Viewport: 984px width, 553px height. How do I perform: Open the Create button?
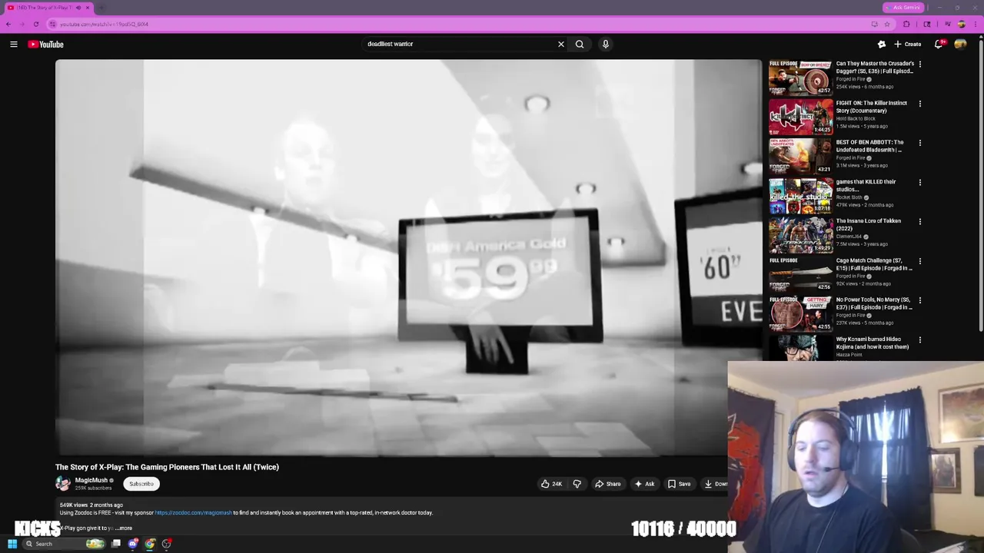(x=907, y=45)
